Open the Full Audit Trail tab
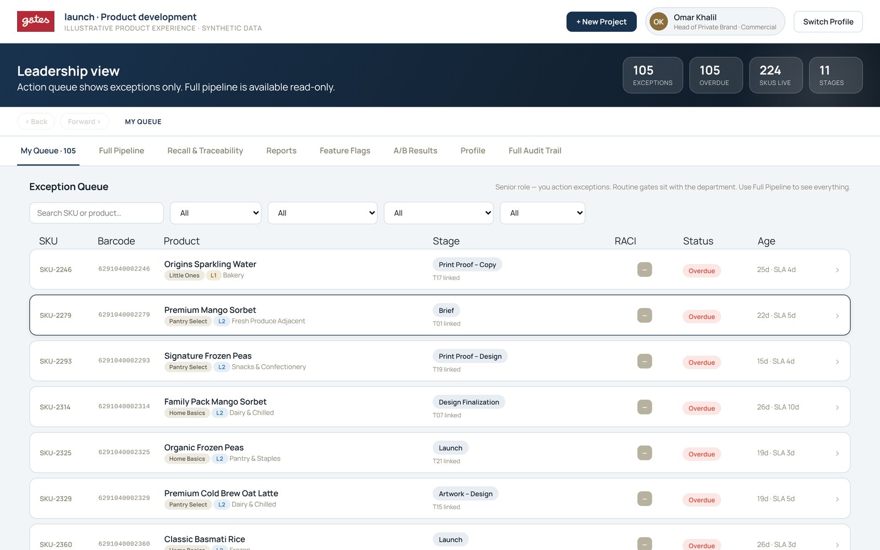Image resolution: width=880 pixels, height=550 pixels. point(535,151)
